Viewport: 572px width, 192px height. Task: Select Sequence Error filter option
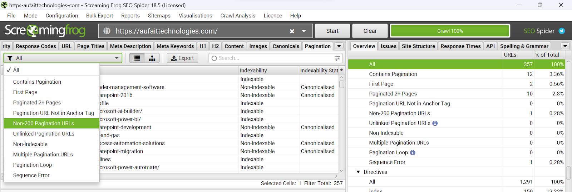[x=51, y=175]
